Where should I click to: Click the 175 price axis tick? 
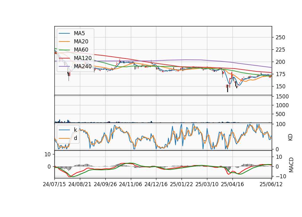(x=280, y=74)
